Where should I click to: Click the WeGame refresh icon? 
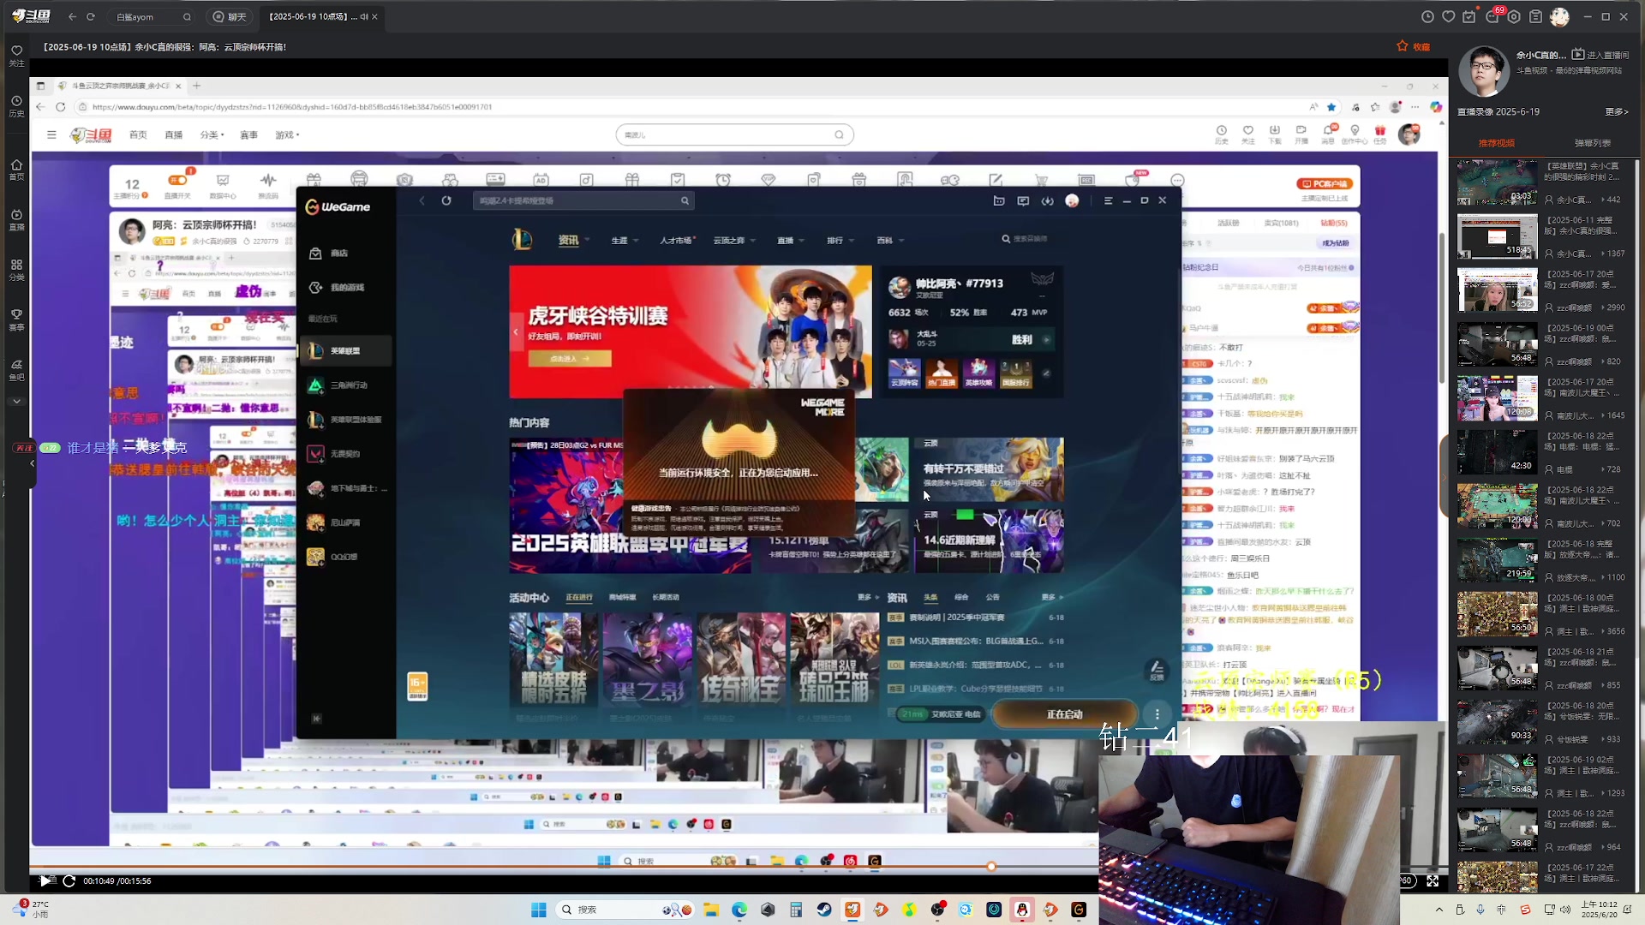446,200
